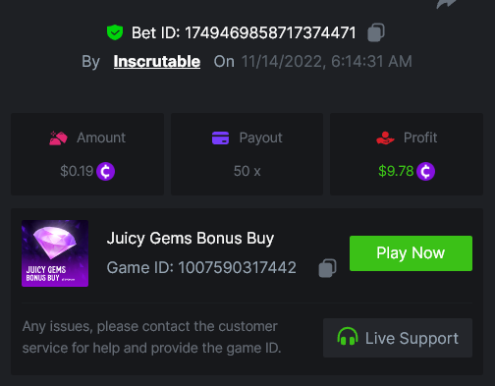
Task: Click the share arrow icon
Action: (x=446, y=3)
